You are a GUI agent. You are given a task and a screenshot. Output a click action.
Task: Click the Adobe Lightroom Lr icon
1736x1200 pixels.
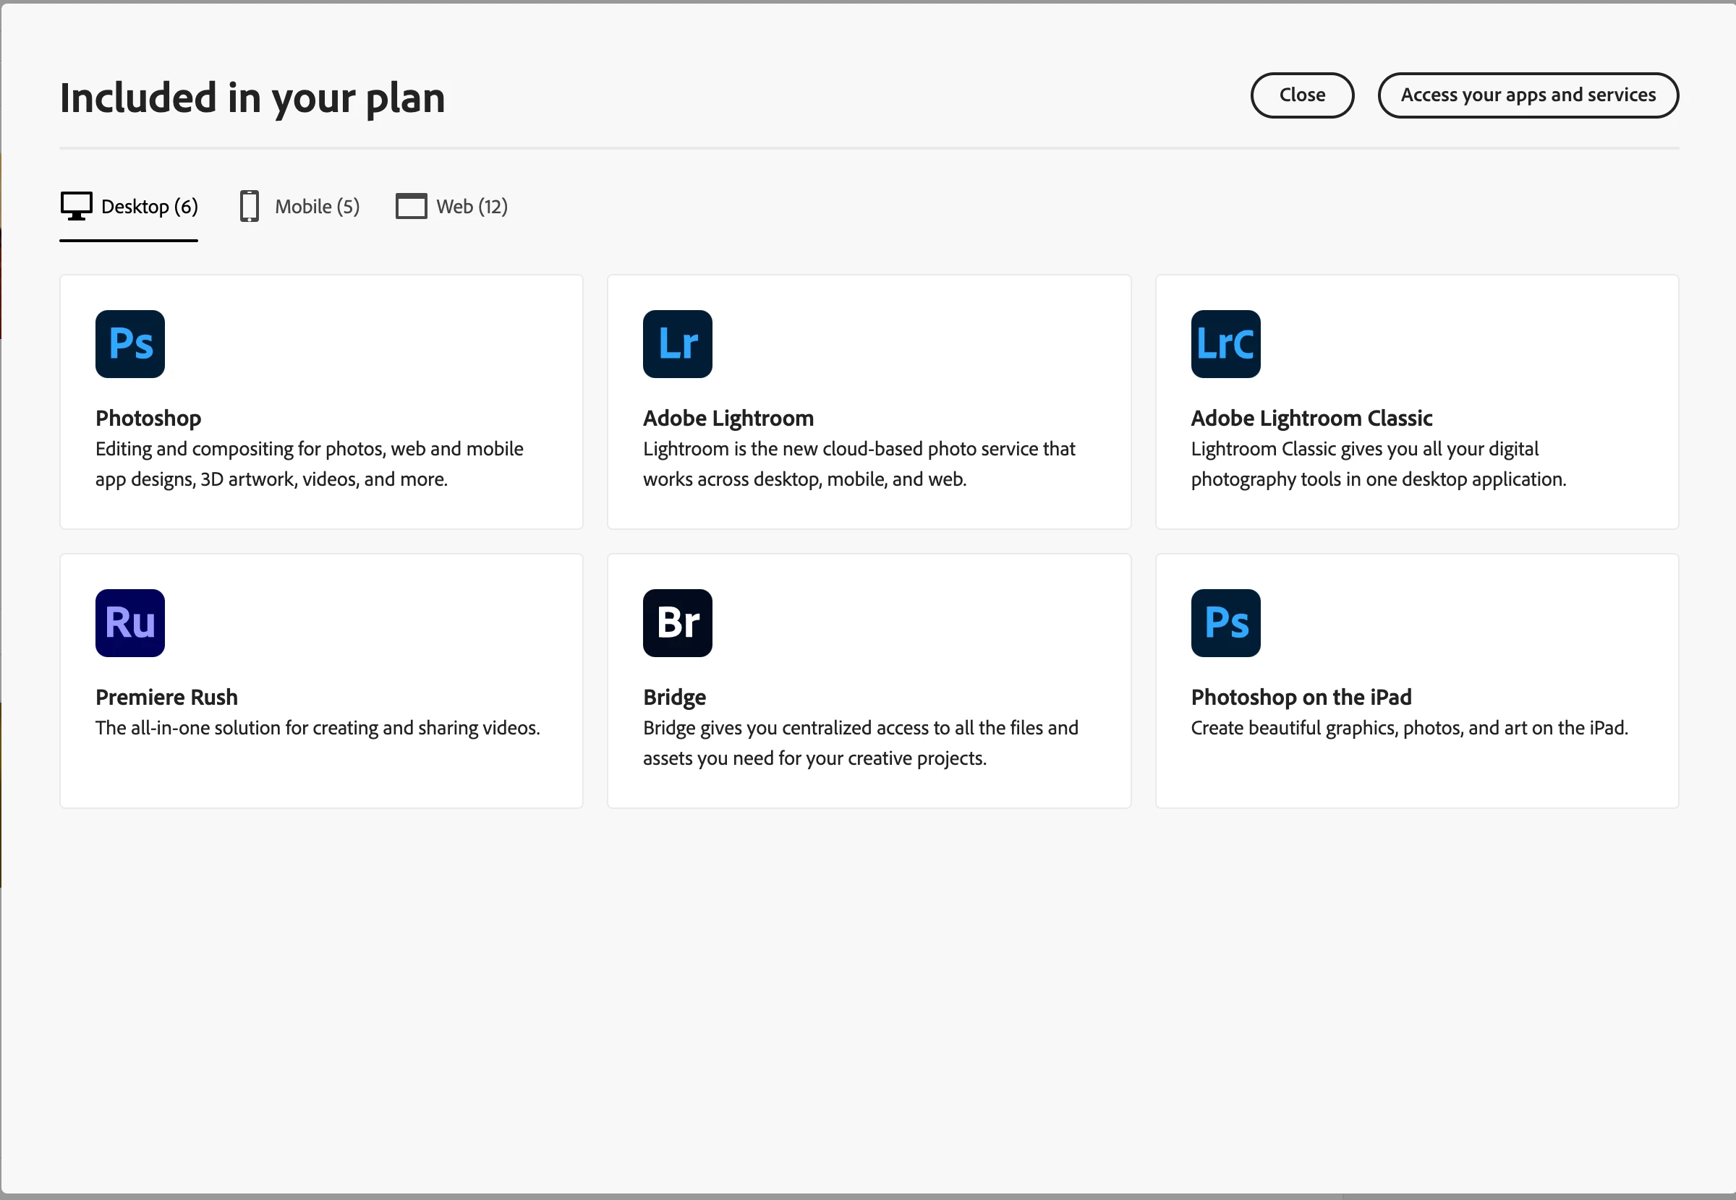677,343
